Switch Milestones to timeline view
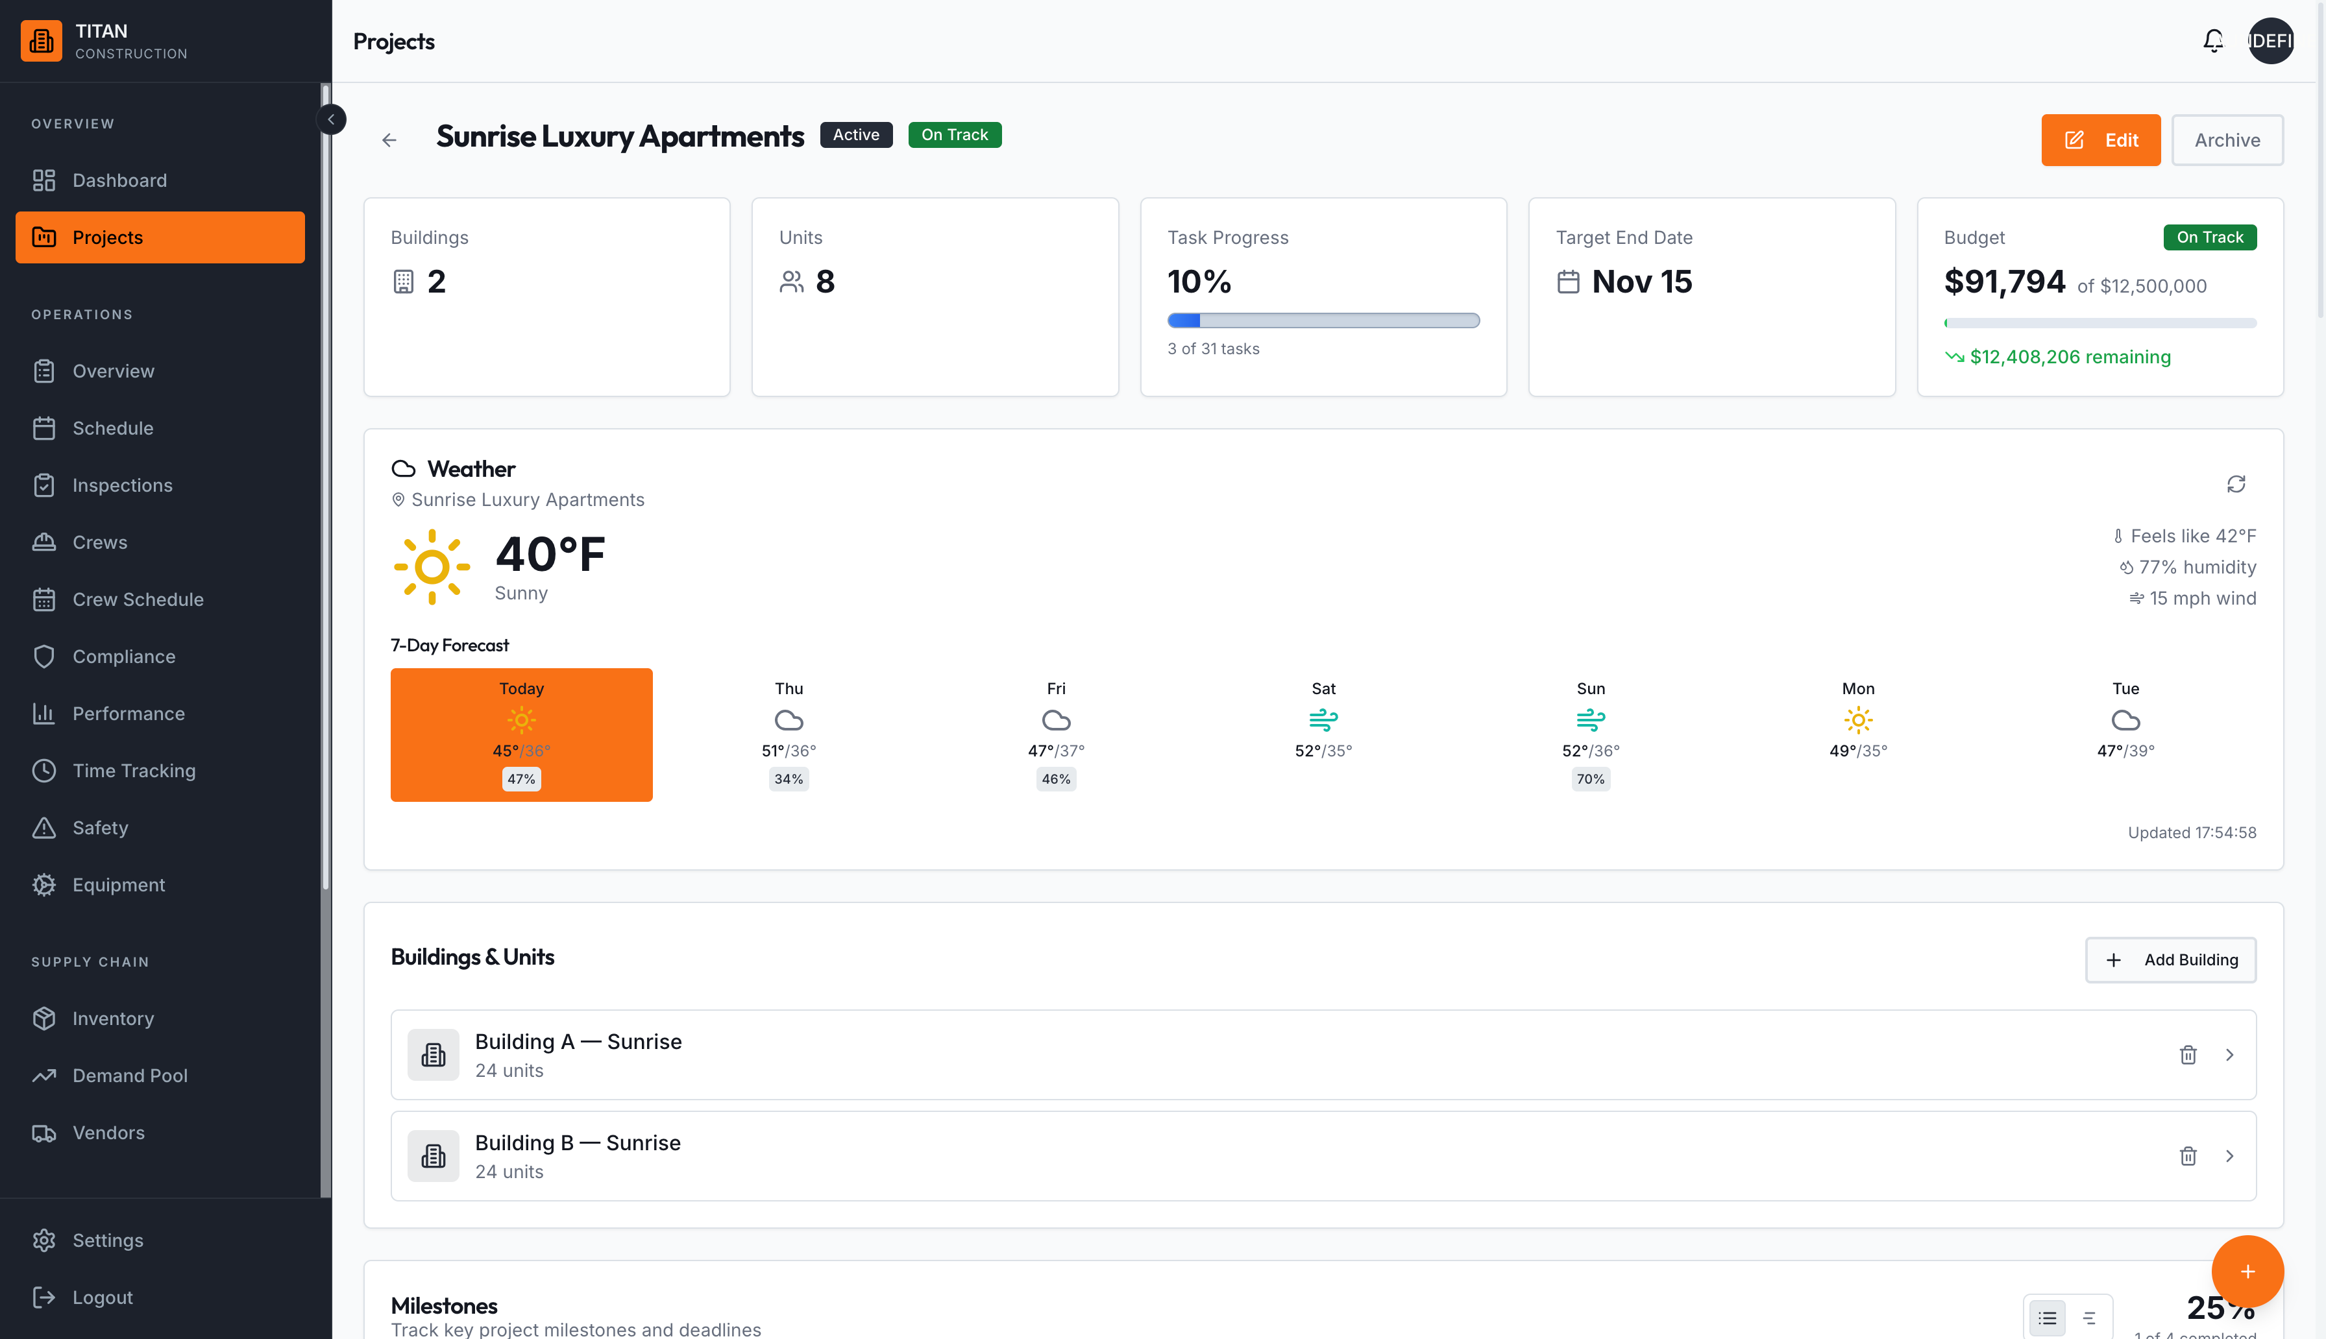Screen dimensions: 2326x1339 [x=2088, y=1318]
